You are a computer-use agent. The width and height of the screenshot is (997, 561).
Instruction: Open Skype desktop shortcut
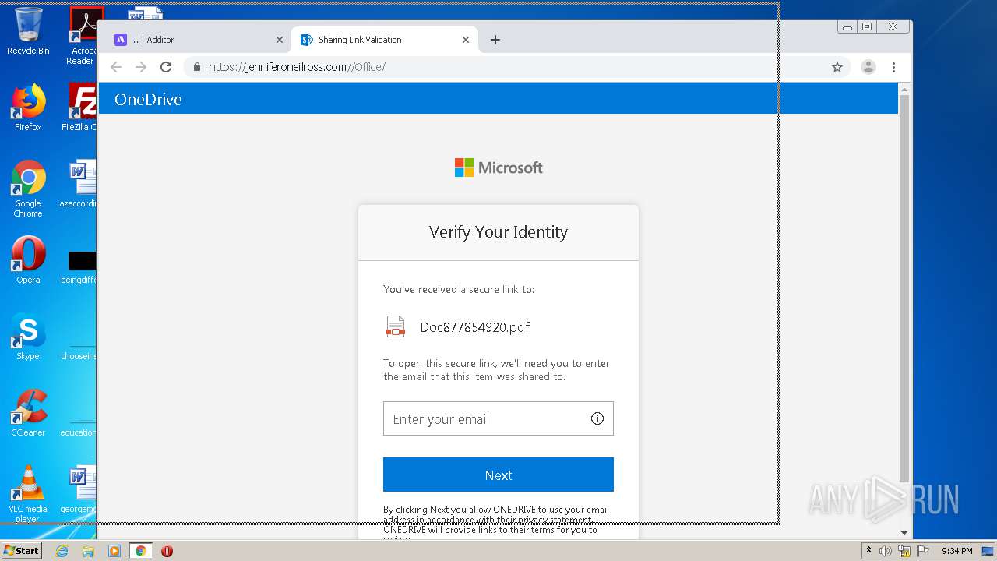[28, 337]
